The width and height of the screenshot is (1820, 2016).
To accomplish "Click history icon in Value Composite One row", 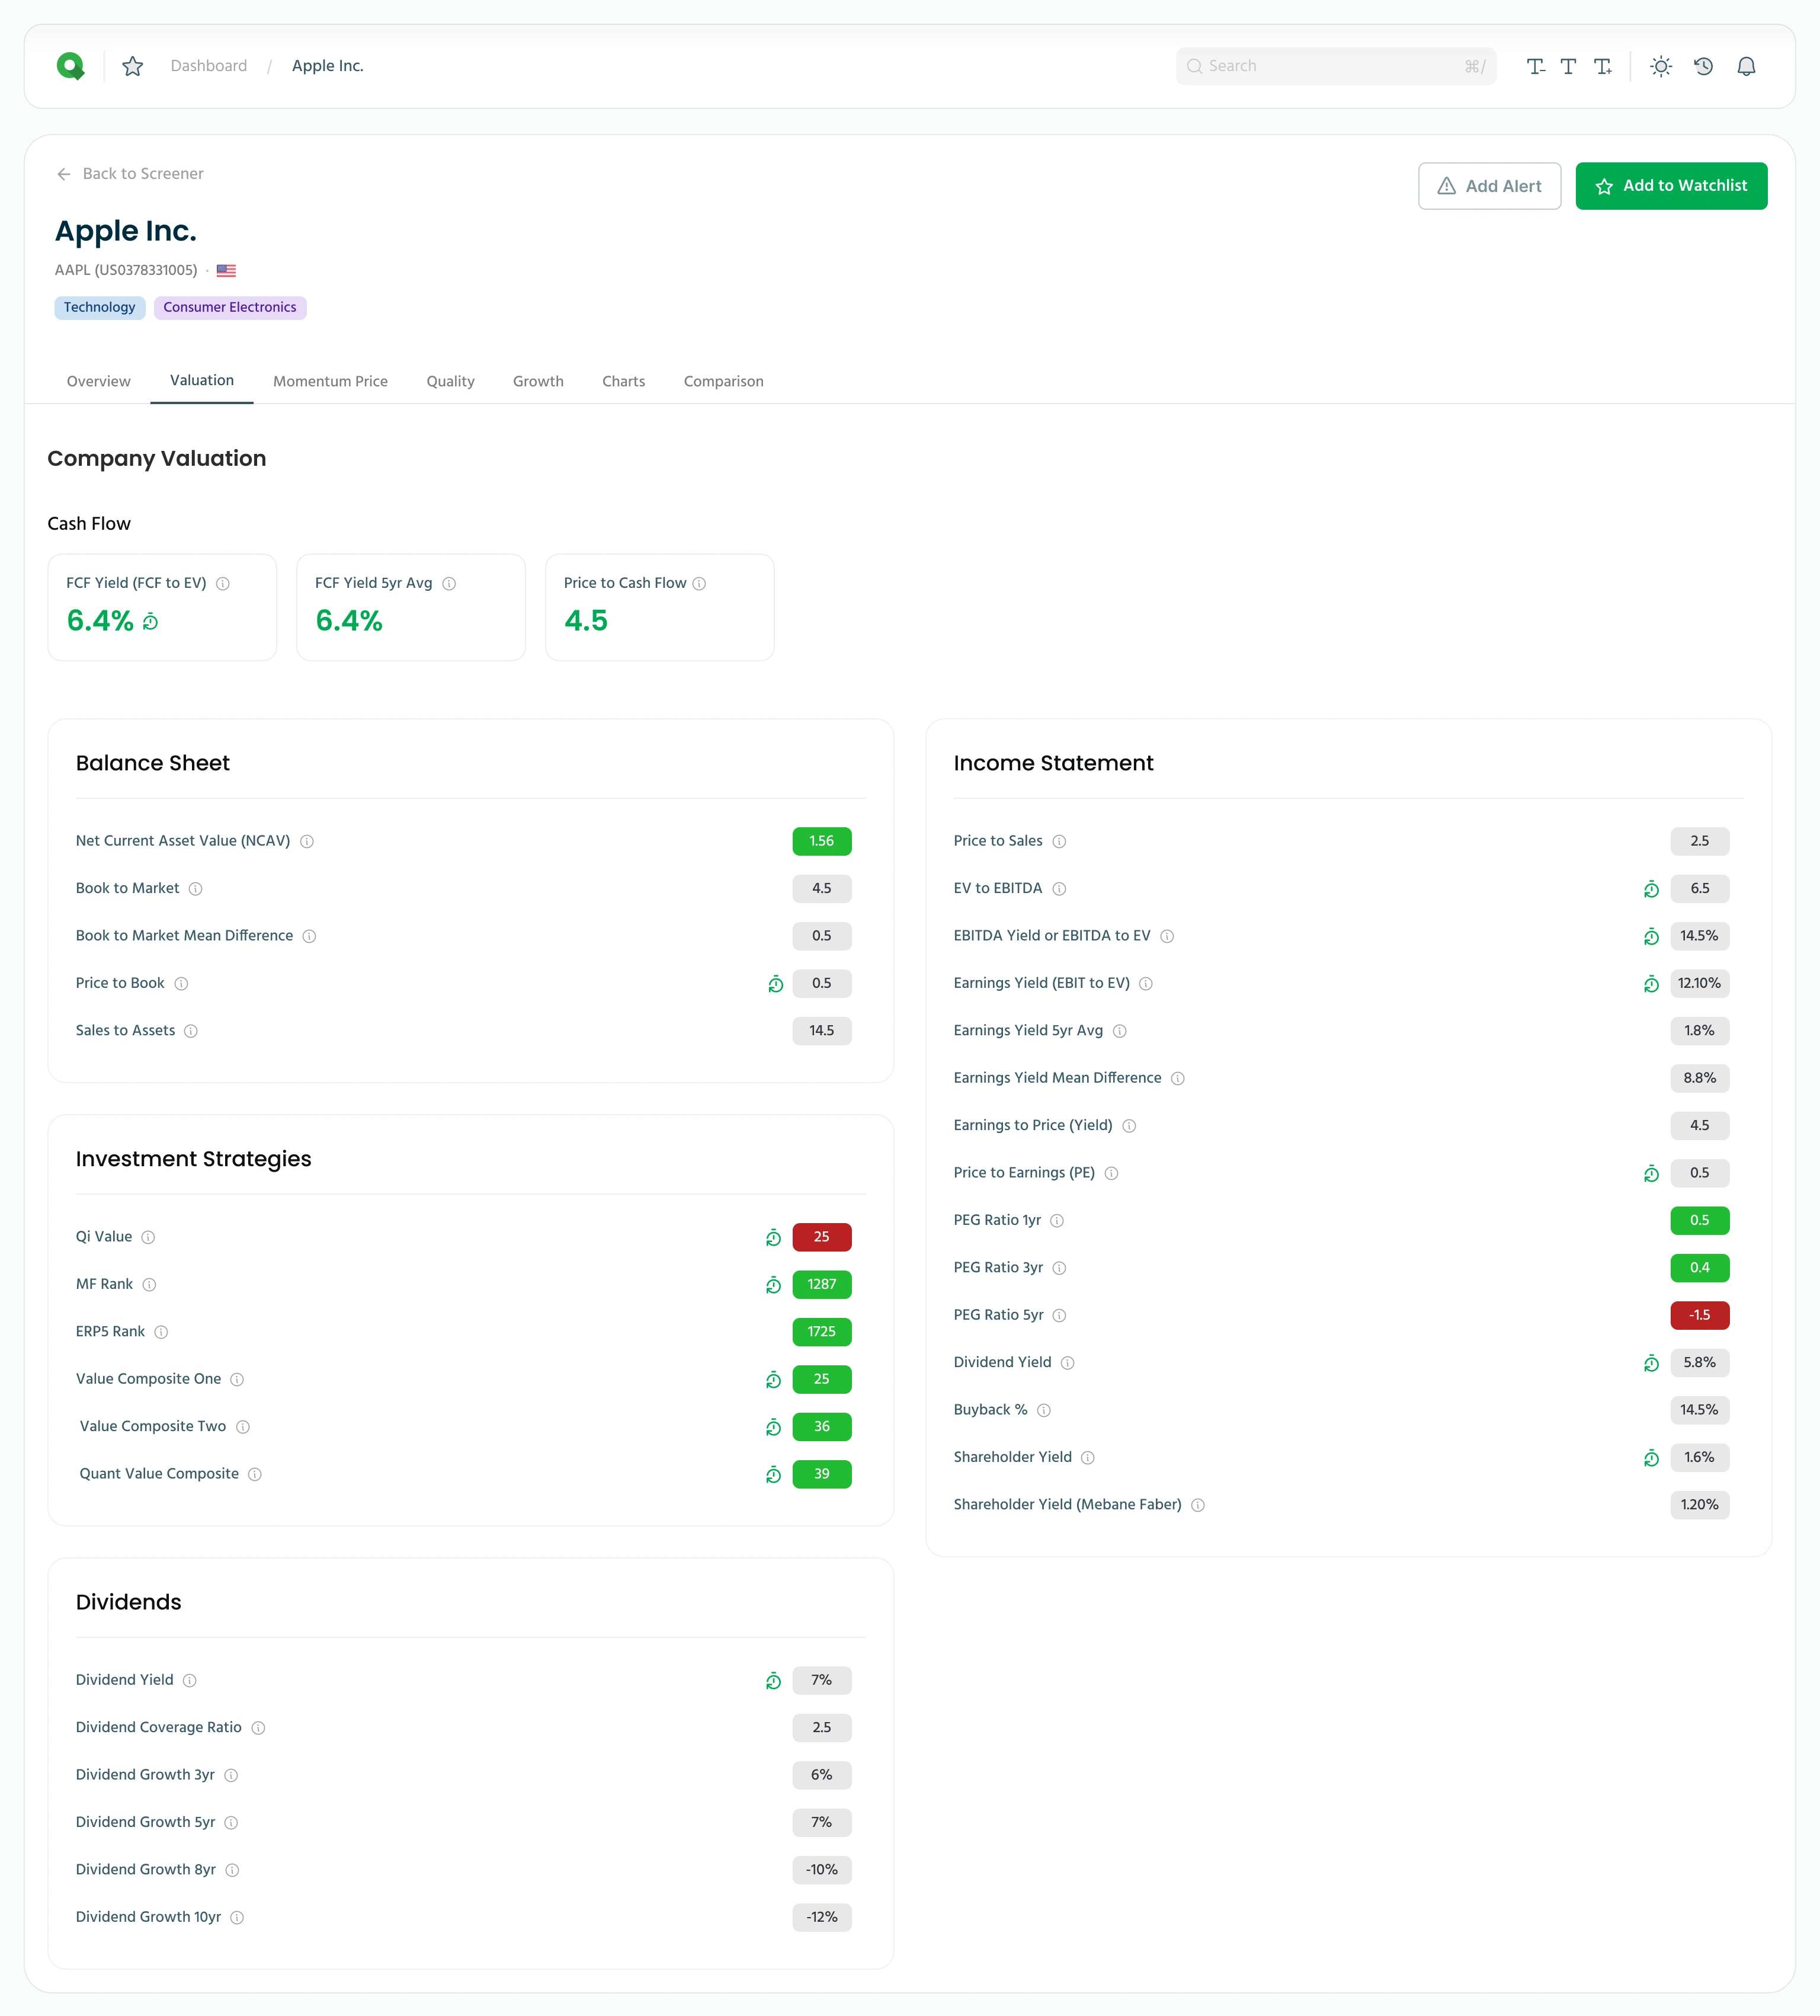I will pyautogui.click(x=773, y=1380).
